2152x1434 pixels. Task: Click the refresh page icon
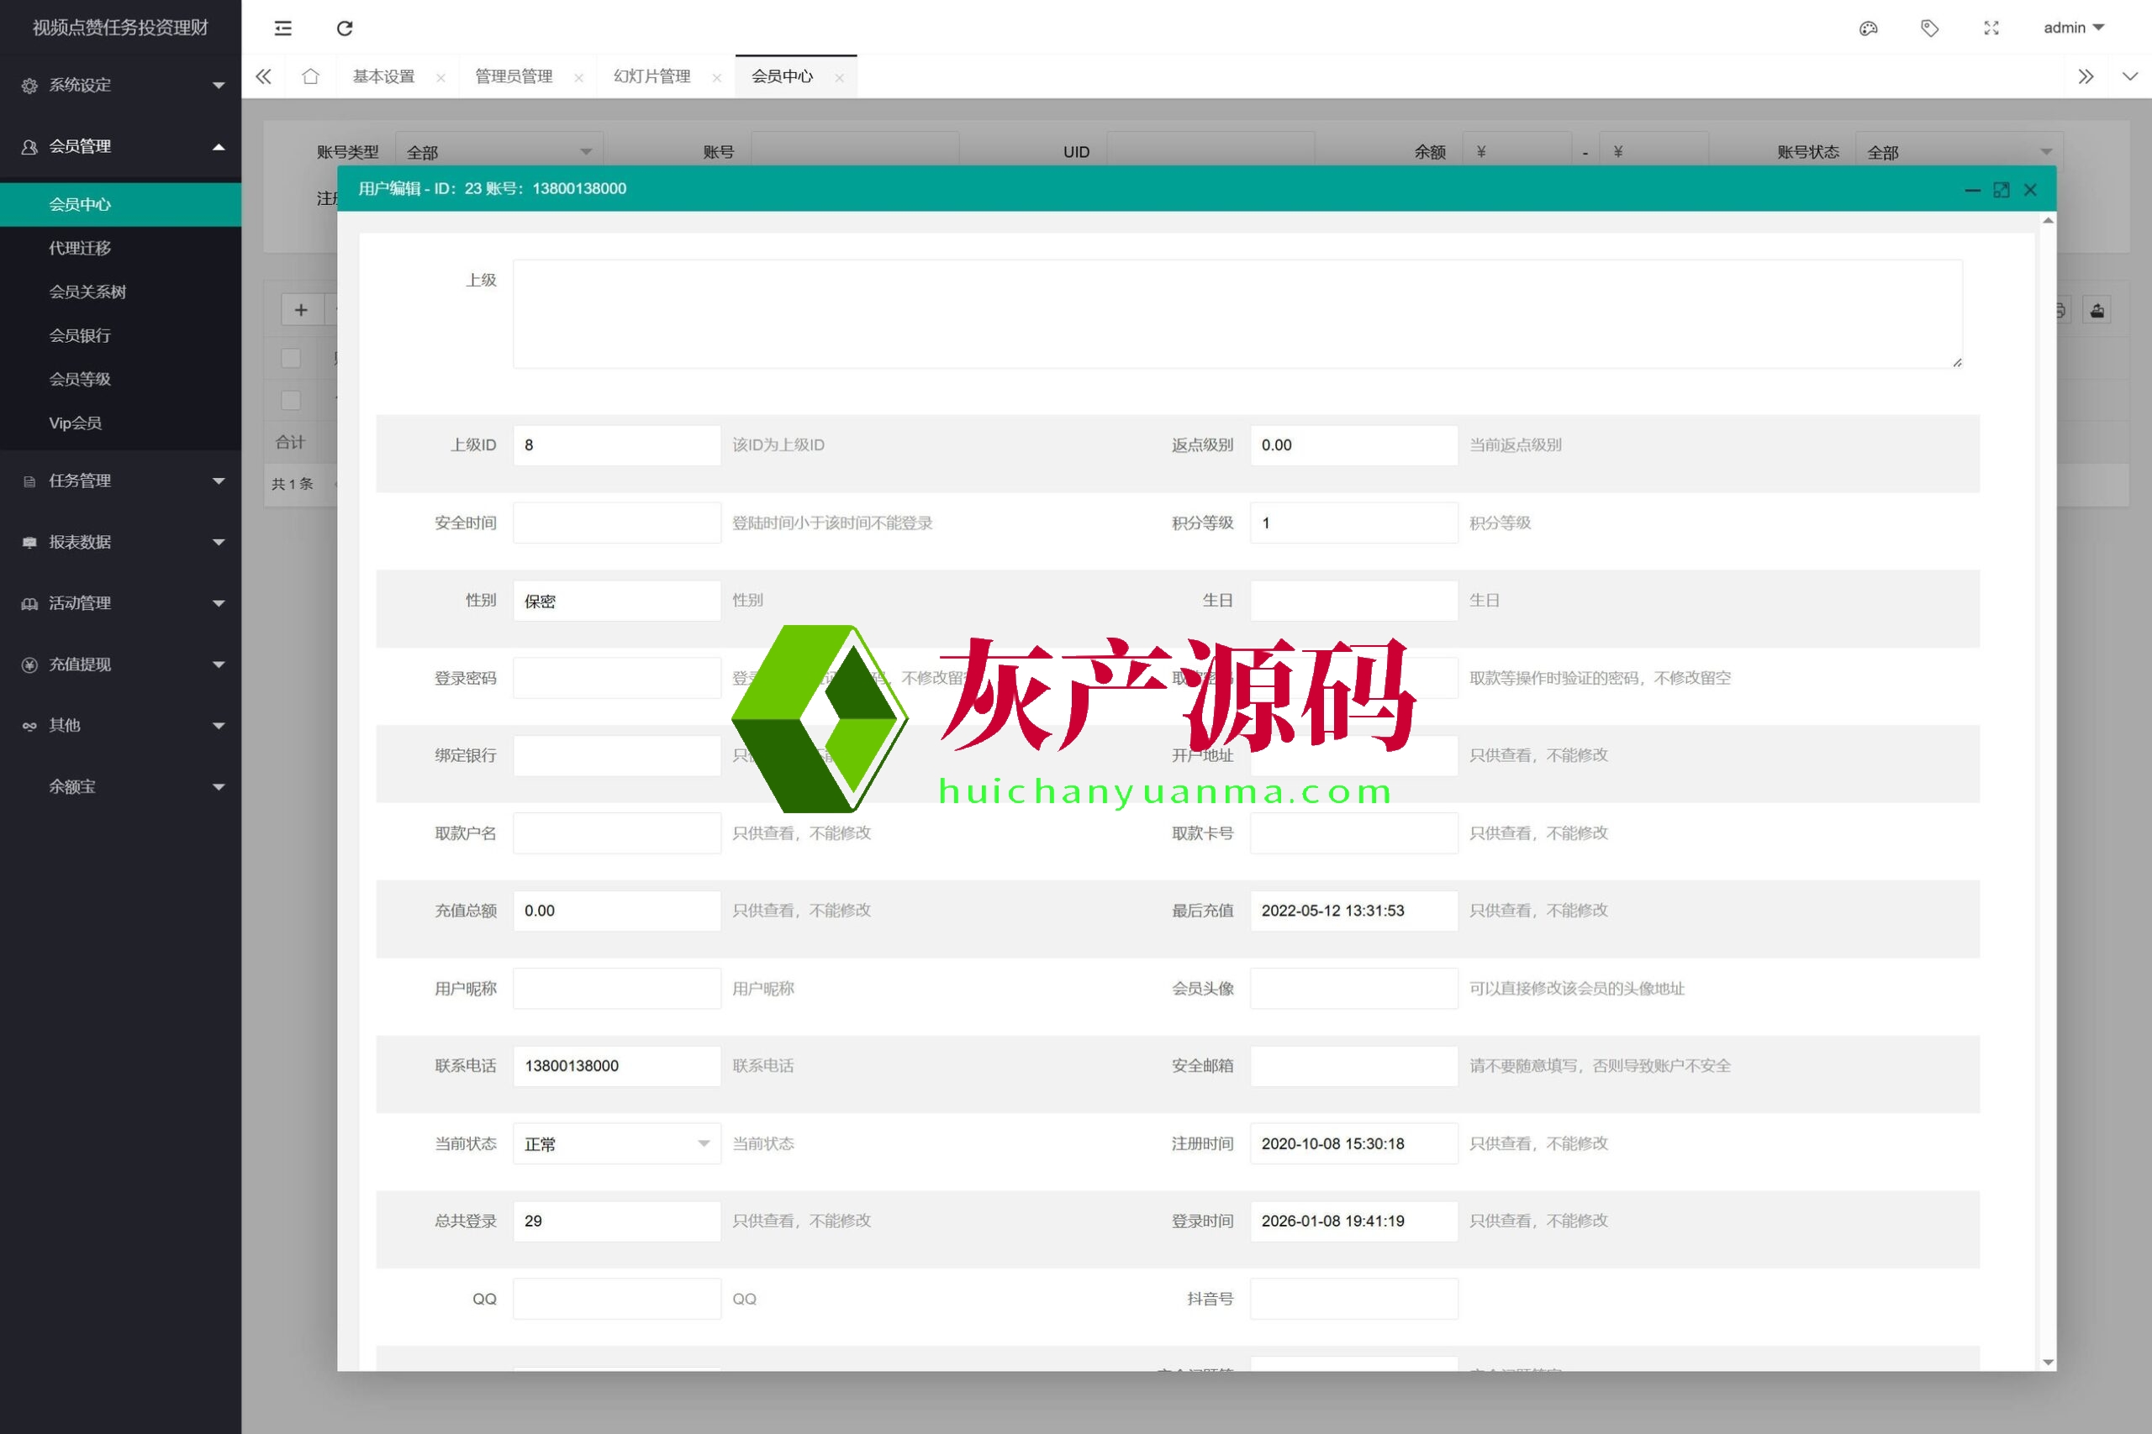click(344, 29)
